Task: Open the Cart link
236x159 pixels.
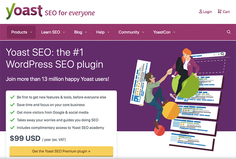Action: pos(226,12)
